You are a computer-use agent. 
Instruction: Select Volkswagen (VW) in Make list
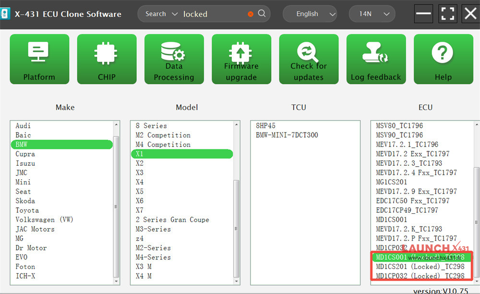pyautogui.click(x=62, y=220)
